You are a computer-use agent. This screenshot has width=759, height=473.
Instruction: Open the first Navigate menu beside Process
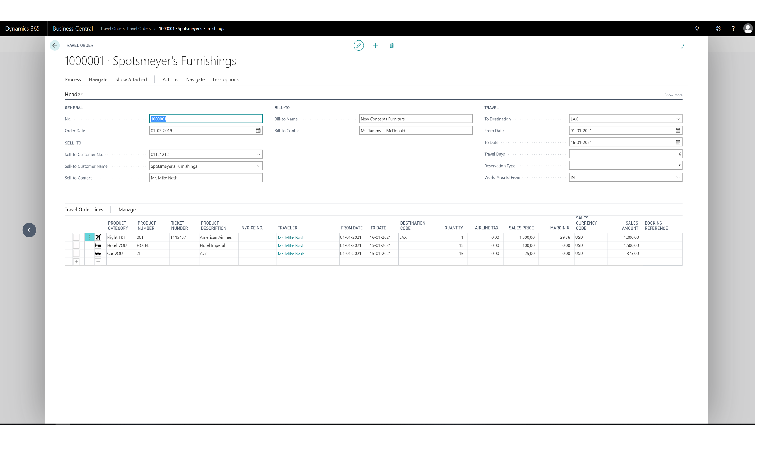click(98, 80)
